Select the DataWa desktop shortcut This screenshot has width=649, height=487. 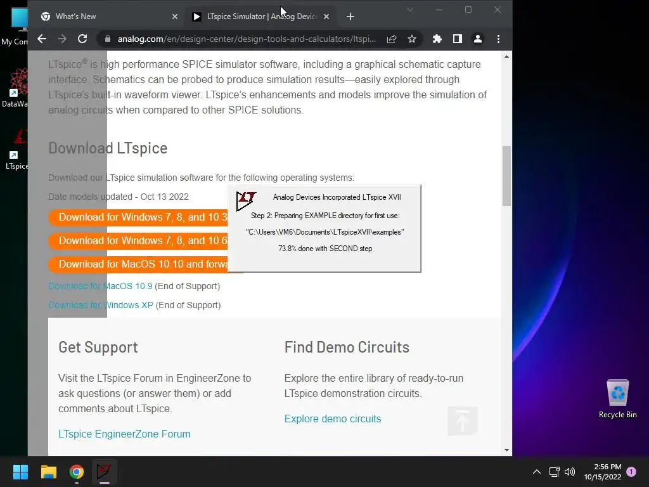(15, 88)
